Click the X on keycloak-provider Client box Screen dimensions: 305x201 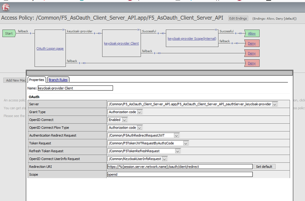click(139, 30)
